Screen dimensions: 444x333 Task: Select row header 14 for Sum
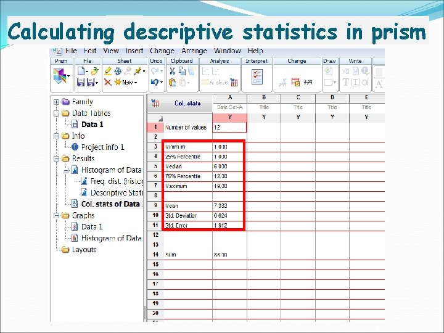click(x=155, y=255)
